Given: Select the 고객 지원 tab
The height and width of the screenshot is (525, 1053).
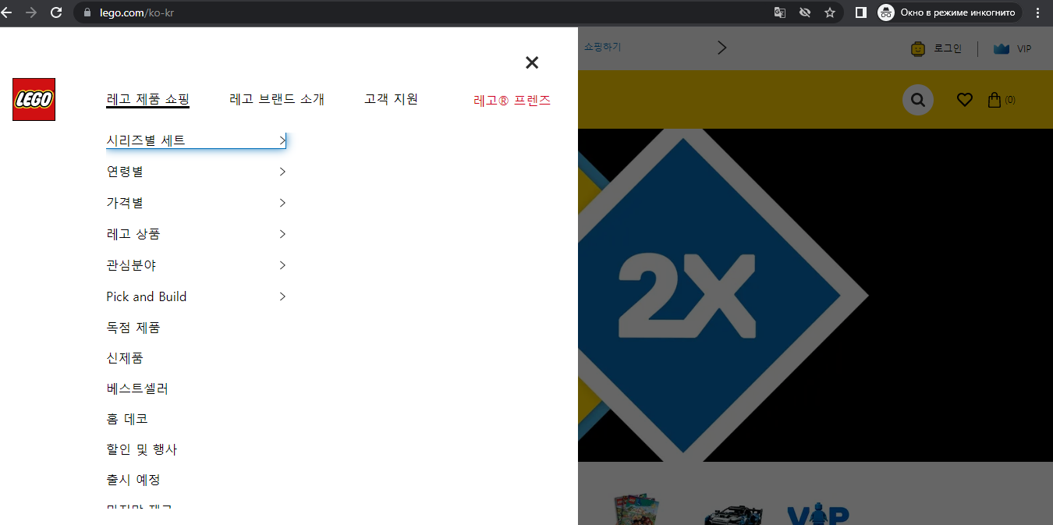Looking at the screenshot, I should click(391, 99).
